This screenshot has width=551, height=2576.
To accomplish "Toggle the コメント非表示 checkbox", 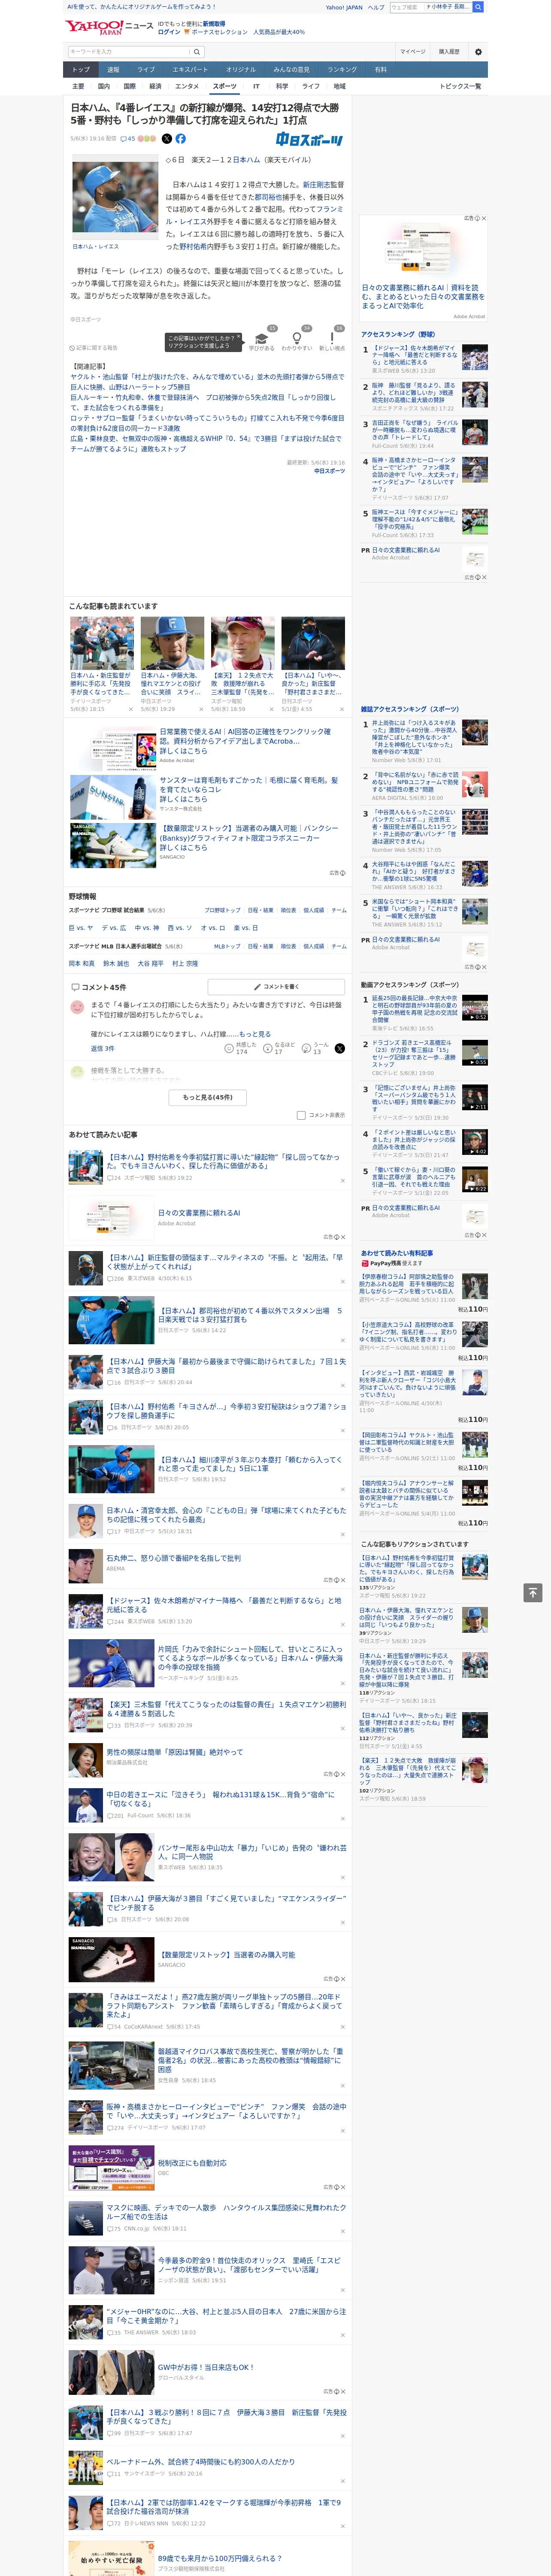I will pyautogui.click(x=301, y=1115).
